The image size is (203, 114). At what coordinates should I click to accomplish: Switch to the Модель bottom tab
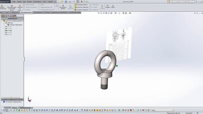click(x=15, y=108)
